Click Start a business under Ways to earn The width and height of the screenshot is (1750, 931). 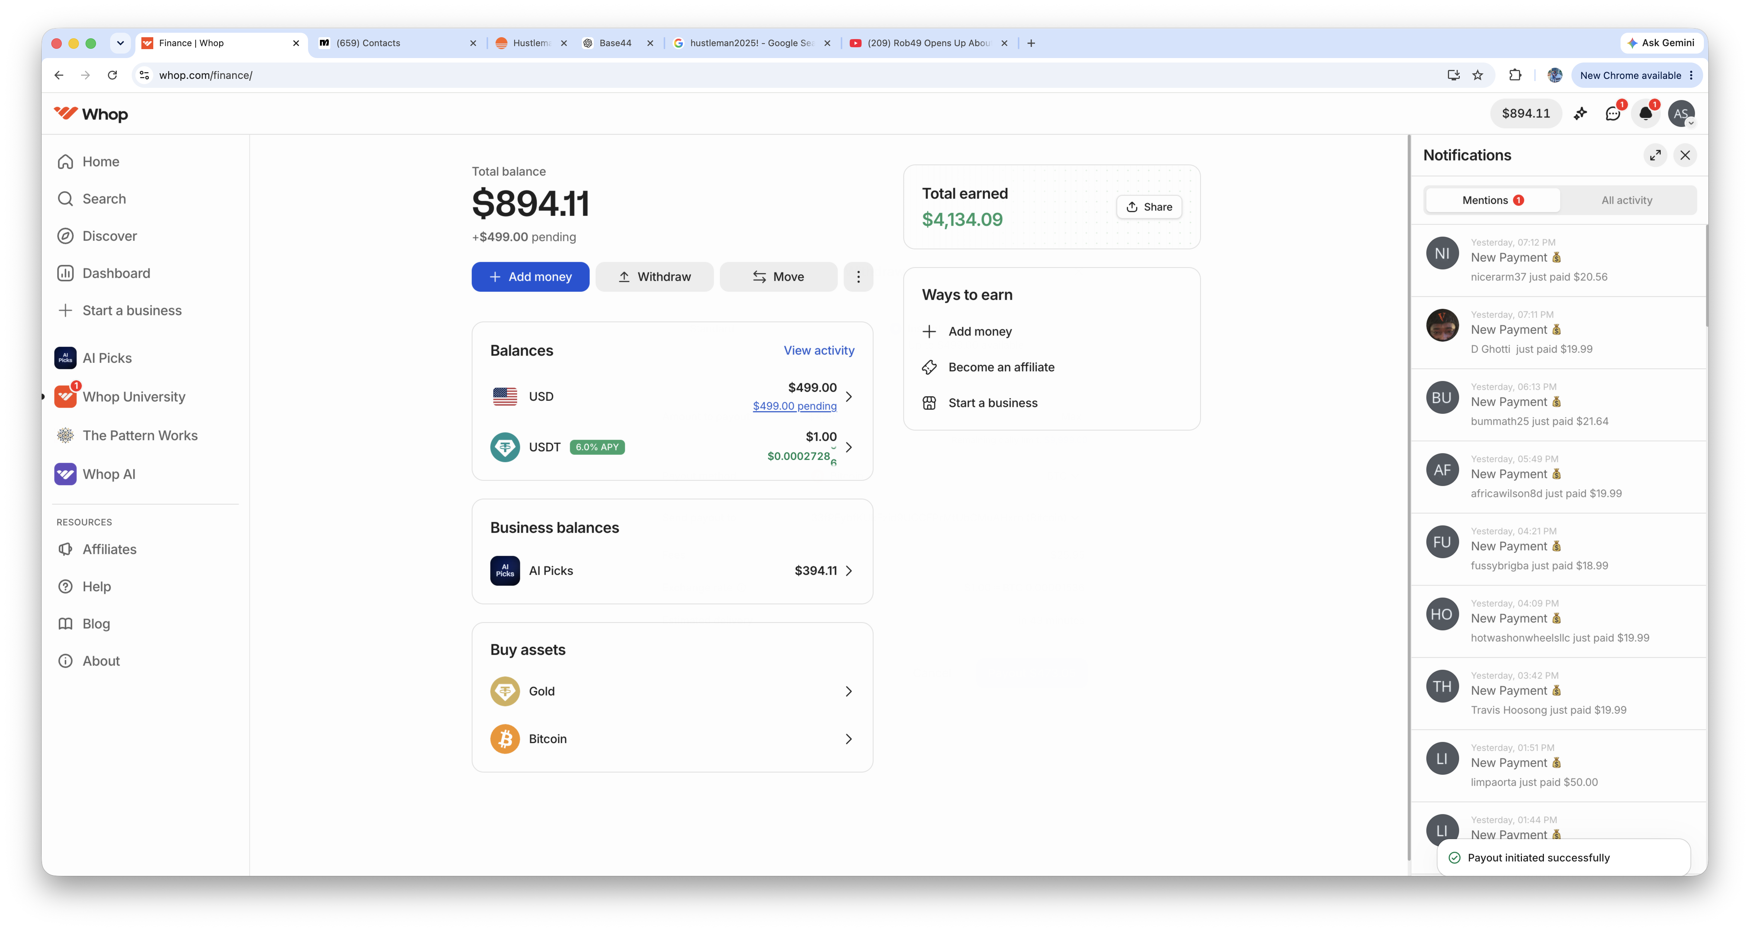tap(980, 403)
